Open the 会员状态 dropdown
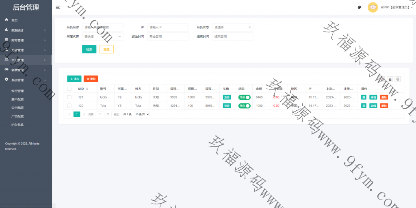 [233, 27]
